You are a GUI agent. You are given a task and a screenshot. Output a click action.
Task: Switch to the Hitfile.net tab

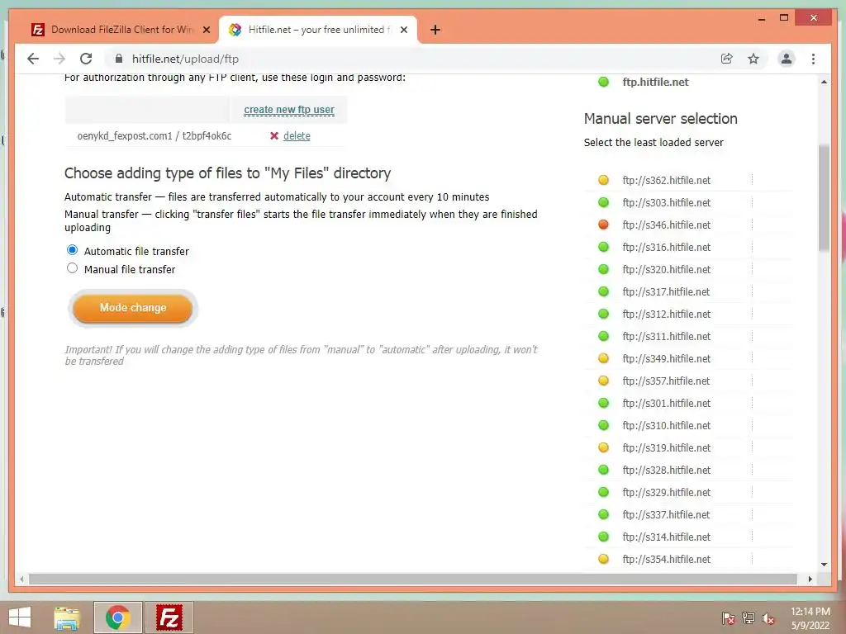318,30
